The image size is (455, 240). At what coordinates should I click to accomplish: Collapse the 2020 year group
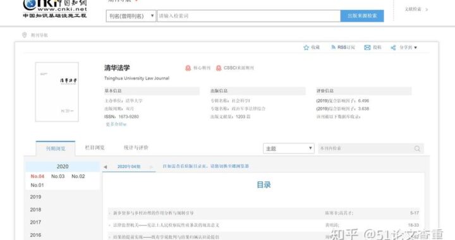coord(63,166)
